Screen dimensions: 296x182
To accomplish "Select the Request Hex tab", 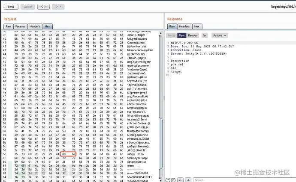I will [48, 26].
